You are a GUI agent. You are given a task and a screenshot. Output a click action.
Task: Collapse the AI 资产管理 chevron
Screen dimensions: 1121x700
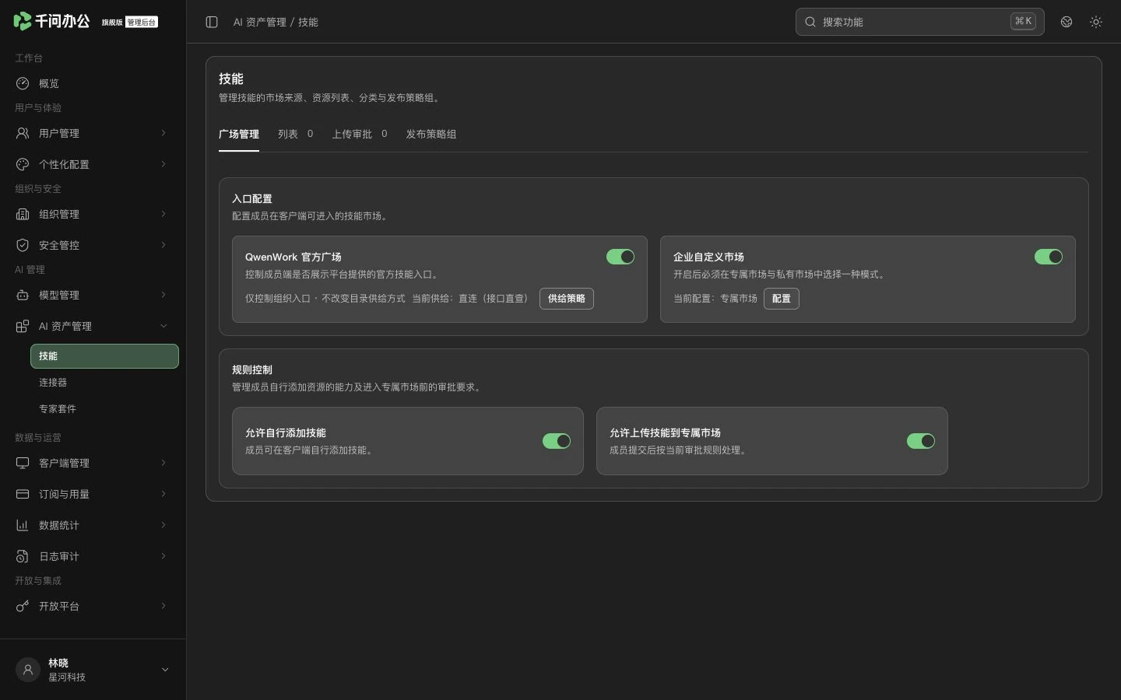(x=163, y=326)
